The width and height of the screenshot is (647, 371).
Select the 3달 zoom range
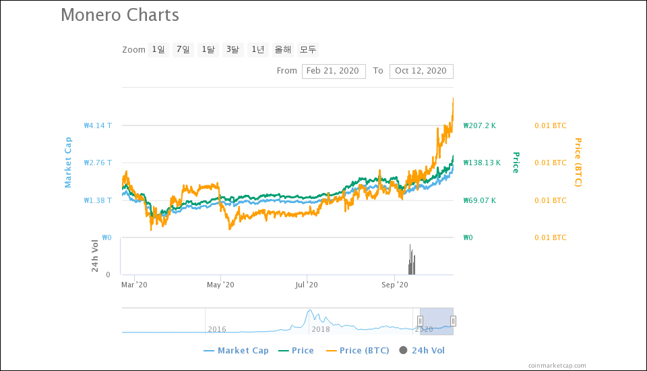[x=233, y=49]
